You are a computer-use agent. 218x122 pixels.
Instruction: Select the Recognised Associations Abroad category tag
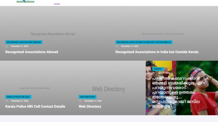[24, 42]
